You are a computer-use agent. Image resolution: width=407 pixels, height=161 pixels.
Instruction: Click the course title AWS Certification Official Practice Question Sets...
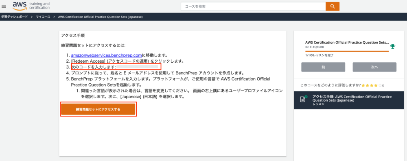click(347, 42)
